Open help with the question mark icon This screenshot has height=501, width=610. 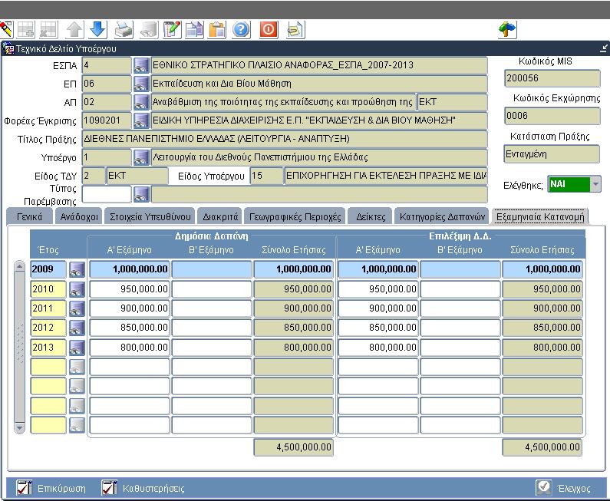coord(241,30)
